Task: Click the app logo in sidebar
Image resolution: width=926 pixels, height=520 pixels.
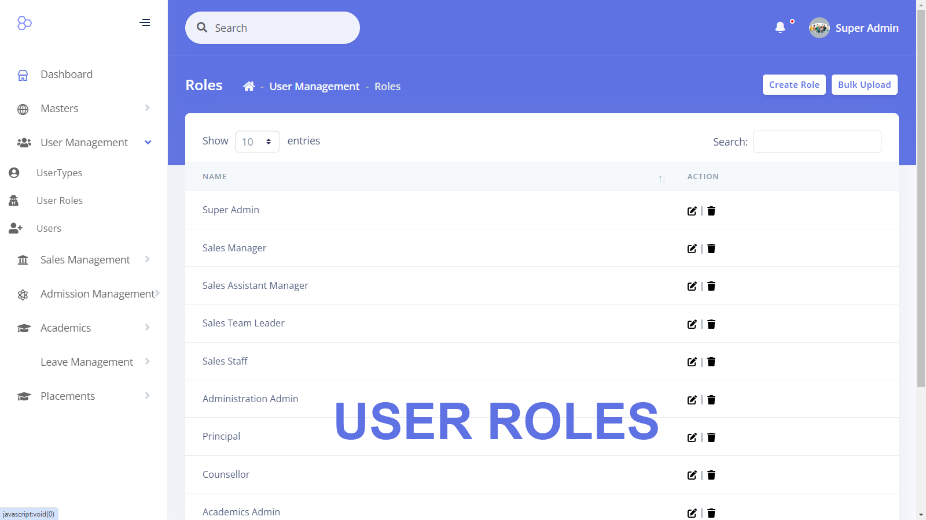Action: tap(24, 23)
